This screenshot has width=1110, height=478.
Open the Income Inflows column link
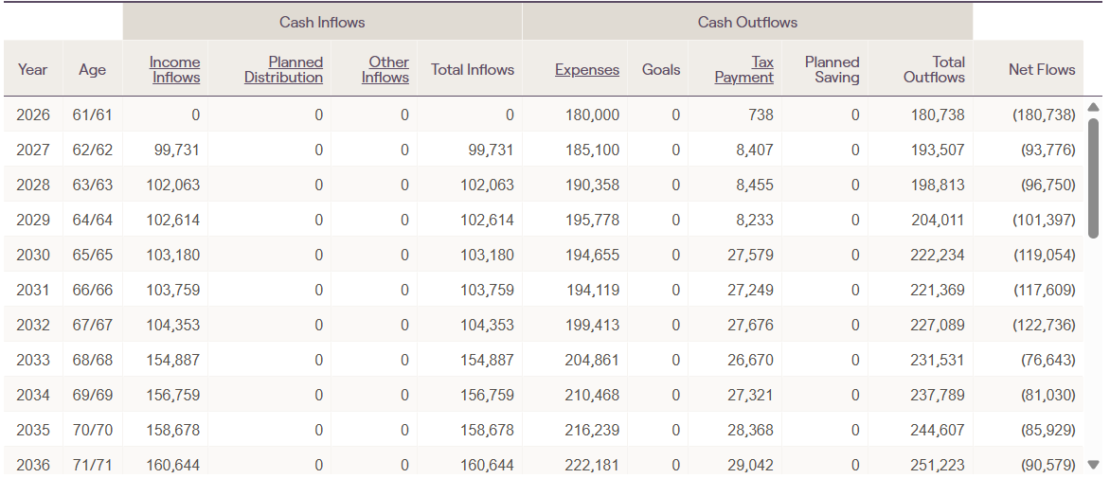174,69
